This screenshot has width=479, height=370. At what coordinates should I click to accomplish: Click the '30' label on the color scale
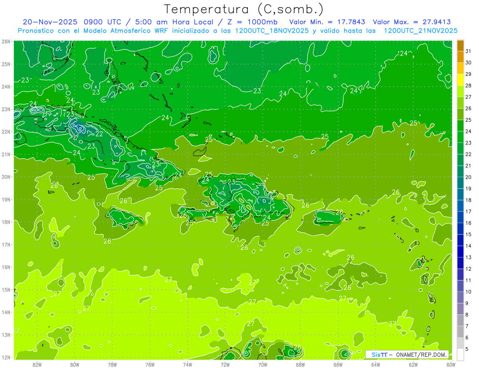[x=469, y=63]
